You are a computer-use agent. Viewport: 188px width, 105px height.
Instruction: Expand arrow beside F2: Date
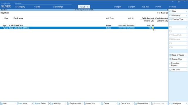(187, 11)
